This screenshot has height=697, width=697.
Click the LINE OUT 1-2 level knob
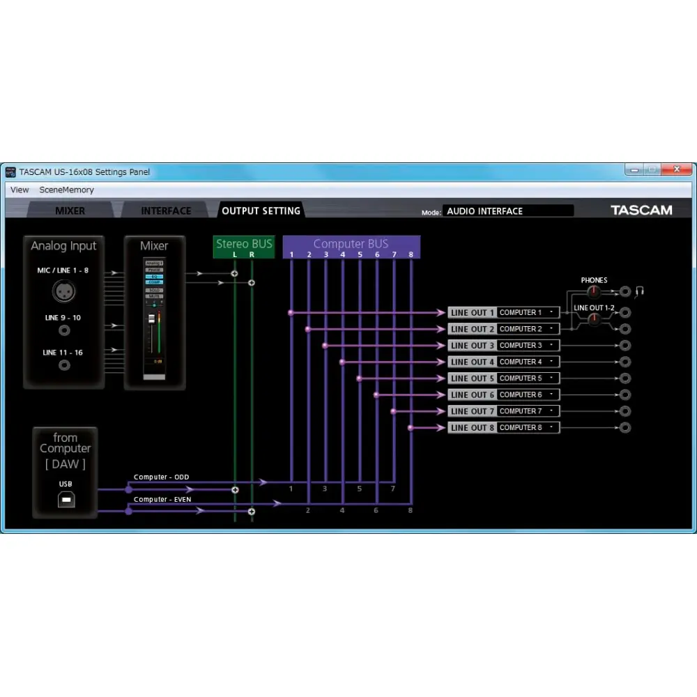click(x=594, y=319)
